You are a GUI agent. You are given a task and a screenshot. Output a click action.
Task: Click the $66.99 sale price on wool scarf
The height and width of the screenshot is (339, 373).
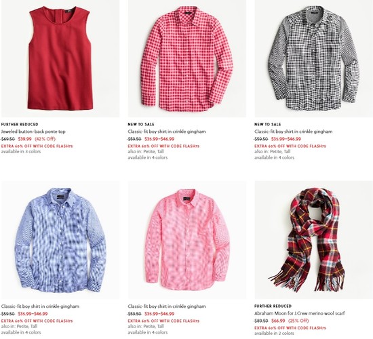[x=278, y=321]
